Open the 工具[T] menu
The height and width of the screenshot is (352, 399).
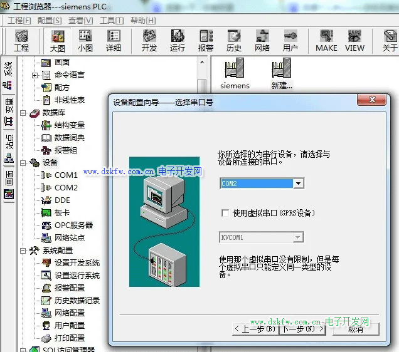pos(112,21)
